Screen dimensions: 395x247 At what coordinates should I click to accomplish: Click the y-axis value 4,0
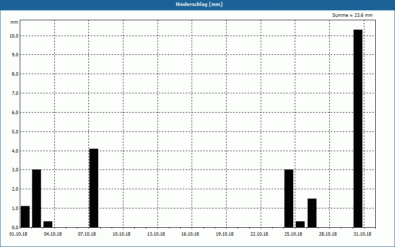(15, 151)
